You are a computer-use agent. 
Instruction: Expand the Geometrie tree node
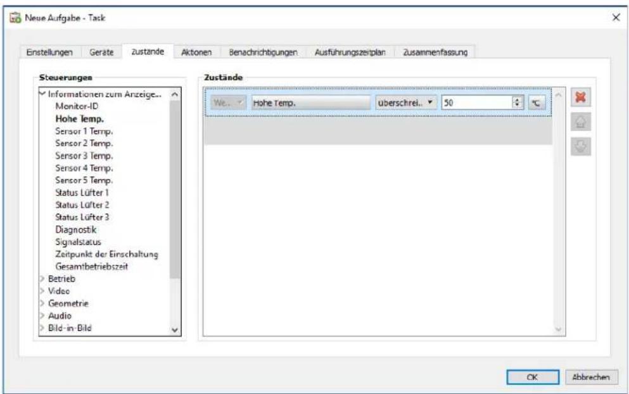pyautogui.click(x=42, y=304)
